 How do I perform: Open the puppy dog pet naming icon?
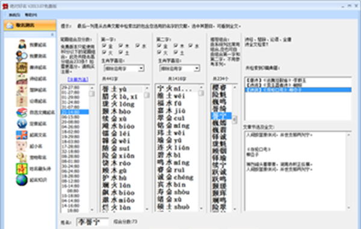[x=22, y=157]
